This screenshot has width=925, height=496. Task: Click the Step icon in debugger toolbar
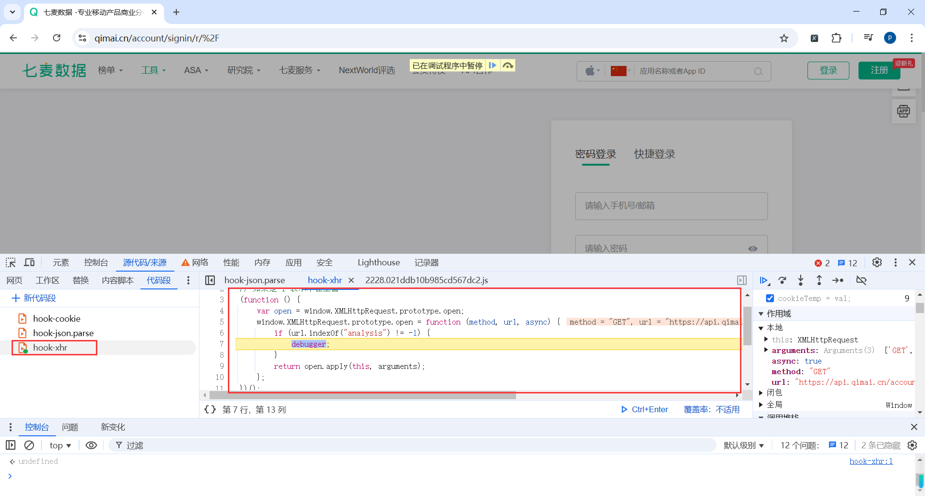click(x=838, y=280)
